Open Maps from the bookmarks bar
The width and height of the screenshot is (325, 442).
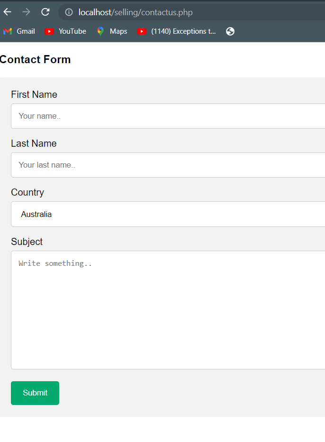(x=112, y=31)
